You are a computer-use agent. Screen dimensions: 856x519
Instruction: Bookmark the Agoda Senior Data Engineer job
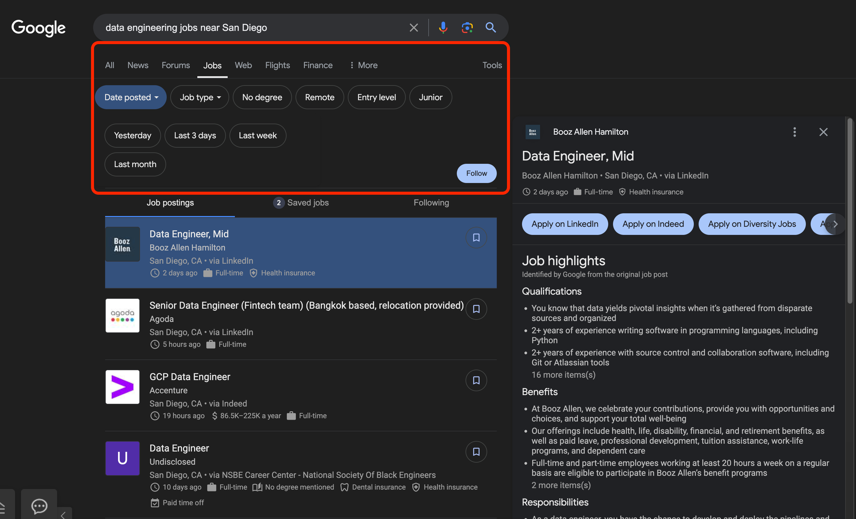[476, 309]
